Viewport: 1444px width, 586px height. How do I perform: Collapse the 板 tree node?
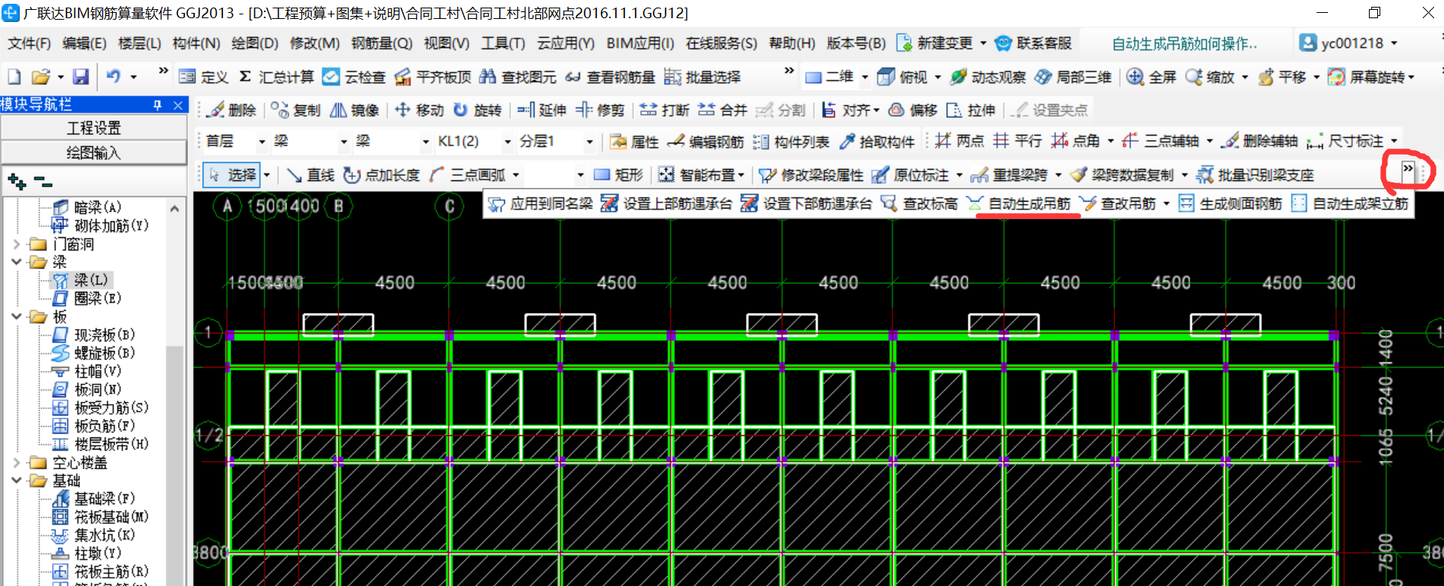17,317
